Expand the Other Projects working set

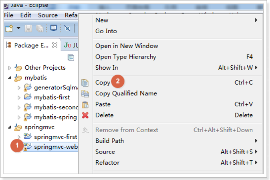pyautogui.click(x=9, y=68)
